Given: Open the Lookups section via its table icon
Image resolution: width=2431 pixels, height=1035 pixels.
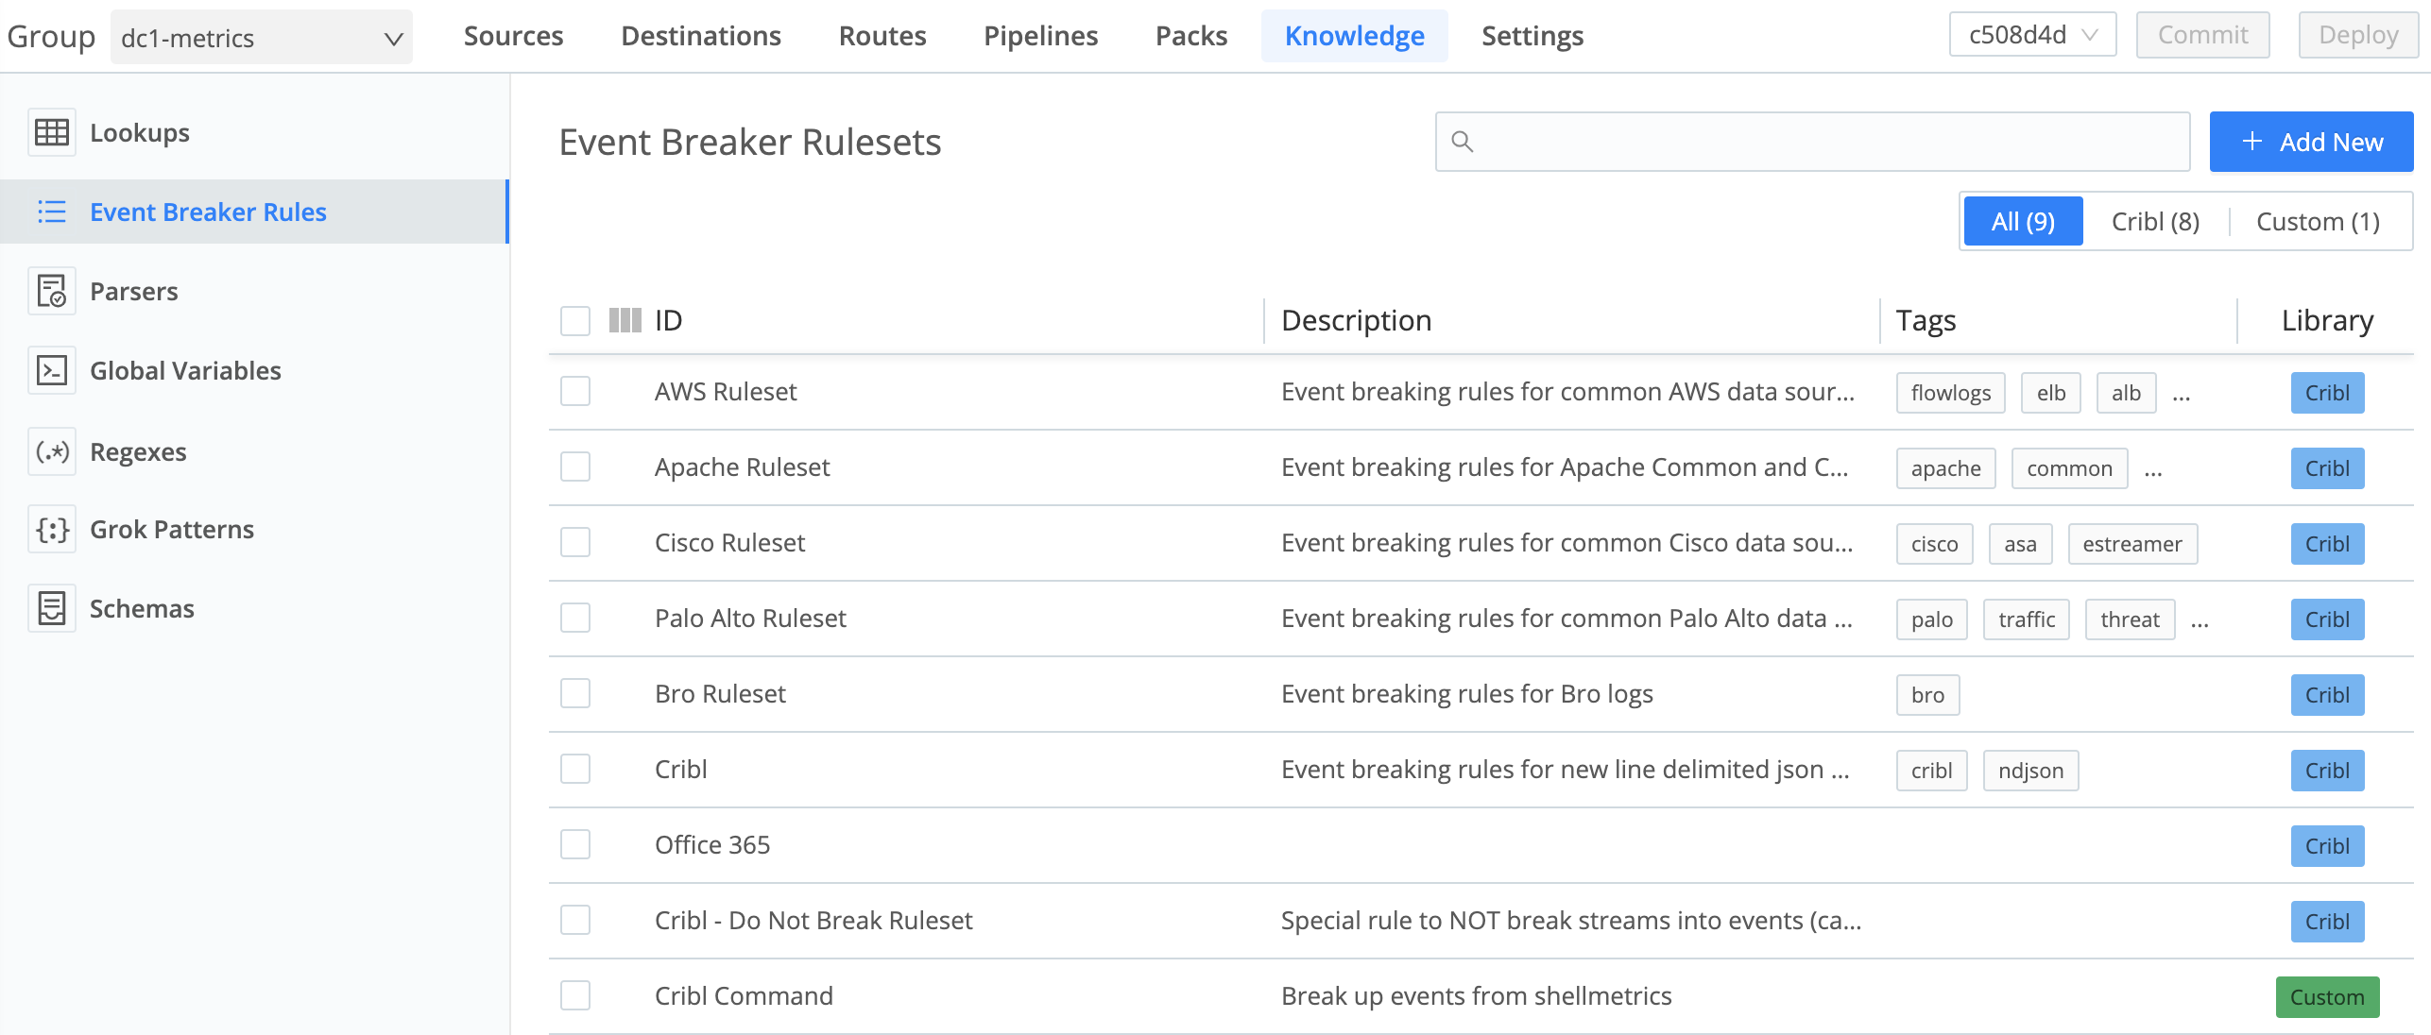Looking at the screenshot, I should (x=52, y=132).
